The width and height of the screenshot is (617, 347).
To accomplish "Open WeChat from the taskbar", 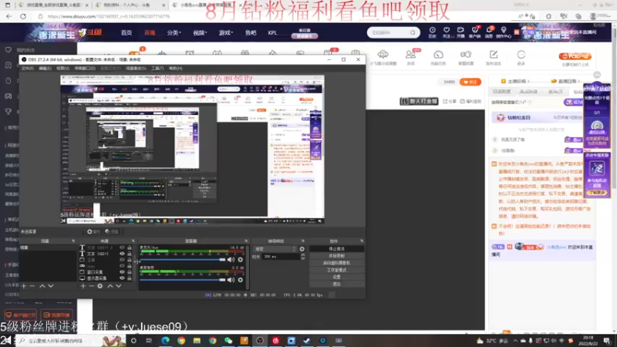I will click(x=228, y=341).
